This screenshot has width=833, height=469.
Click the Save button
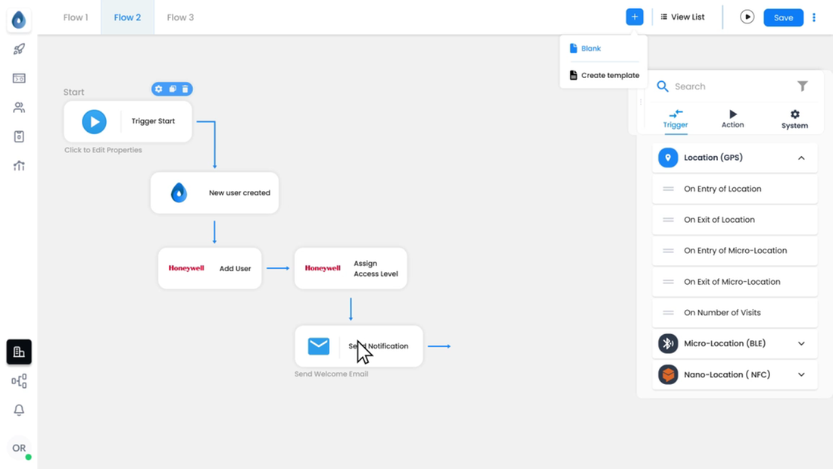click(x=783, y=17)
